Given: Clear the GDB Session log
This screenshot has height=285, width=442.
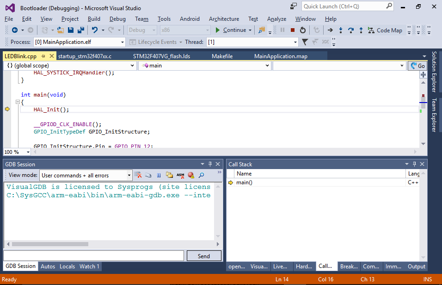Looking at the screenshot, I should point(138,175).
